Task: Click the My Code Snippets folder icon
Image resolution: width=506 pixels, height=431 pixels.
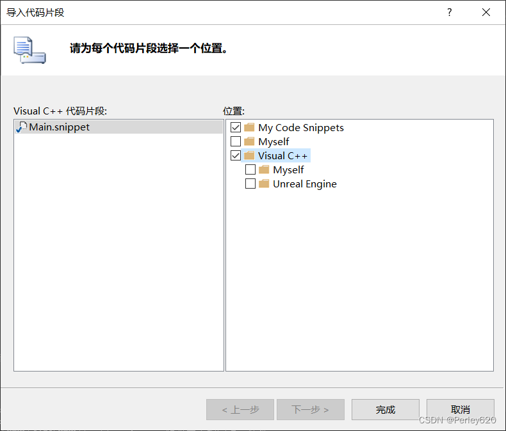Action: click(x=249, y=127)
